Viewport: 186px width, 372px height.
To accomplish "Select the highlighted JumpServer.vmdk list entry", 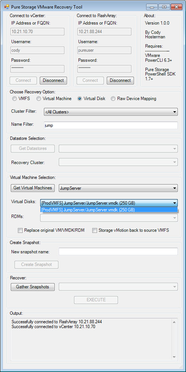I will point(109,210).
